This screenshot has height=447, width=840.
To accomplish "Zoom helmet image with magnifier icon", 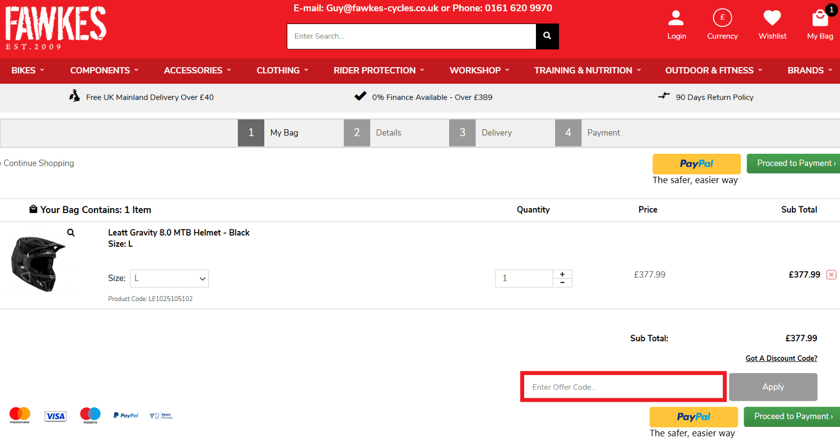I will point(71,232).
